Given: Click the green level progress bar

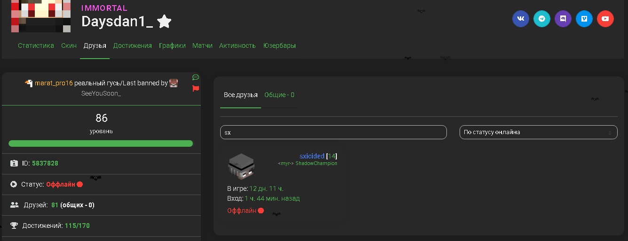Looking at the screenshot, I should pyautogui.click(x=101, y=143).
